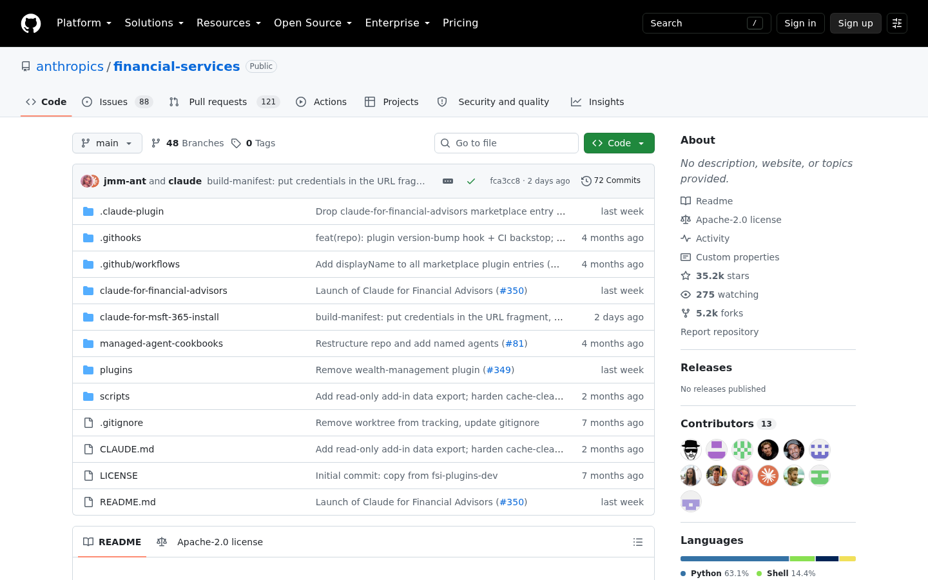Click the blue Python segment of the languages bar
928x580 pixels.
[735, 559]
